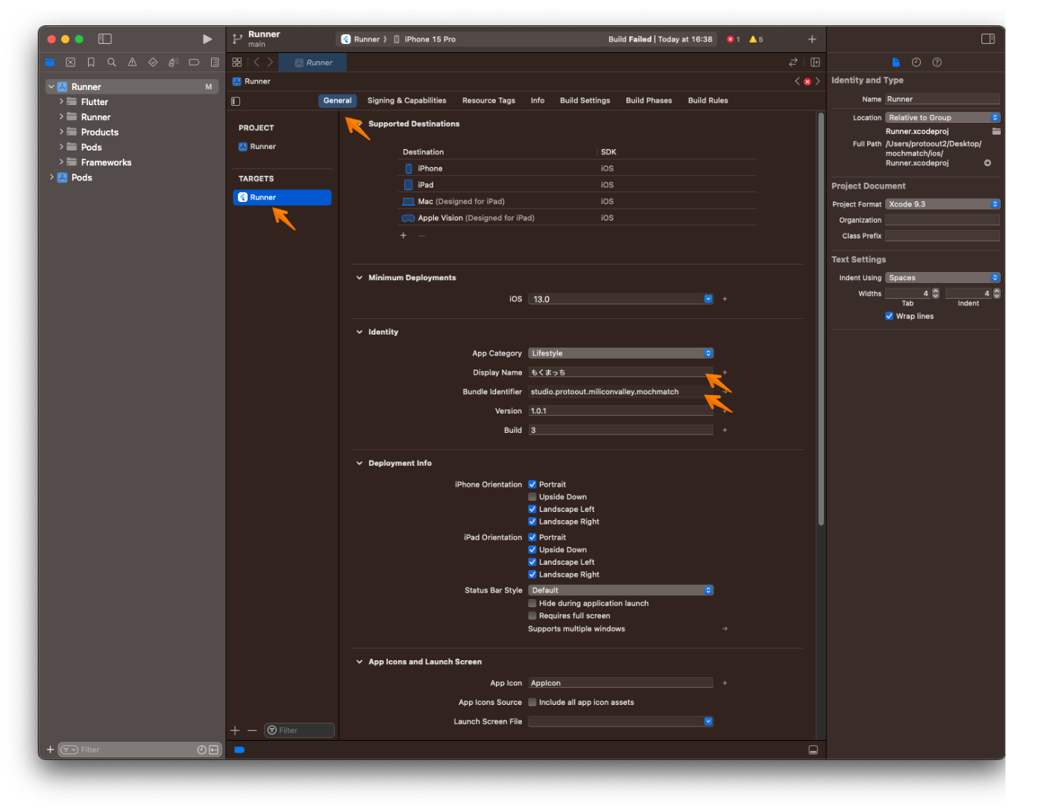Open the breakpoint navigator icon

click(194, 63)
